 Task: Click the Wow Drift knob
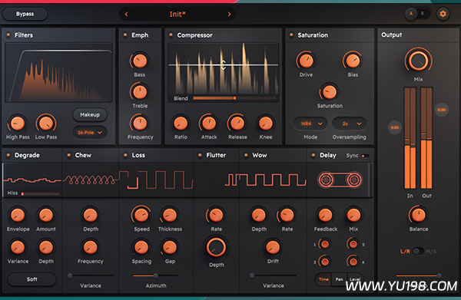pos(273,247)
